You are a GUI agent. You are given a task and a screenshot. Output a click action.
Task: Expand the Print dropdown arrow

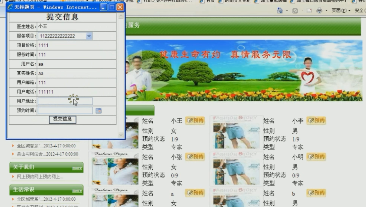[x=326, y=10]
